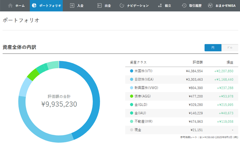Click the 日欧株(VEA) legend color dot
This screenshot has height=148, width=240.
pos(132,79)
